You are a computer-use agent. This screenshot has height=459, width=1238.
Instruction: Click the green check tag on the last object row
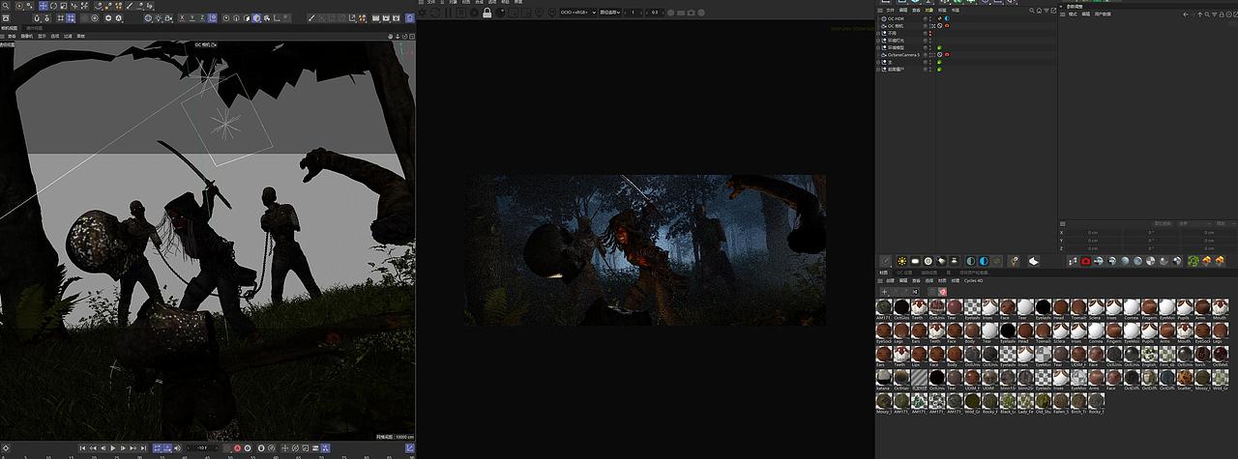[939, 69]
